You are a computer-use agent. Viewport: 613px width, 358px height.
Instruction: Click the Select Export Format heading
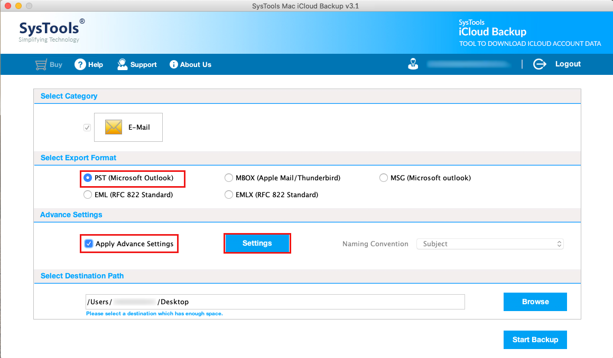[x=78, y=158]
